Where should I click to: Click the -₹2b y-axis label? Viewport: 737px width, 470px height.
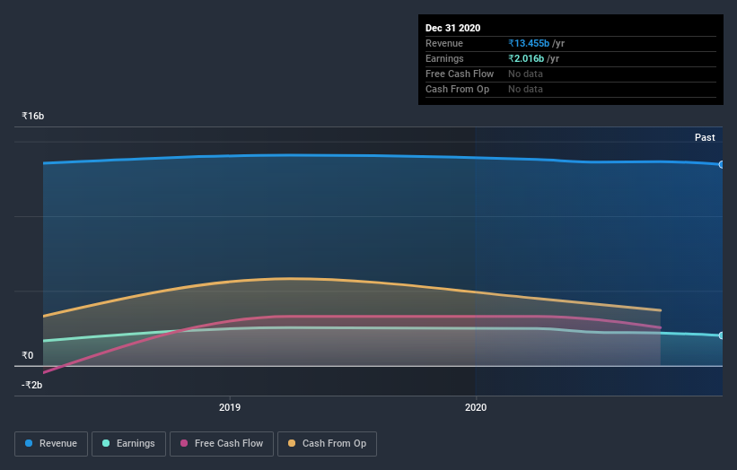point(31,385)
